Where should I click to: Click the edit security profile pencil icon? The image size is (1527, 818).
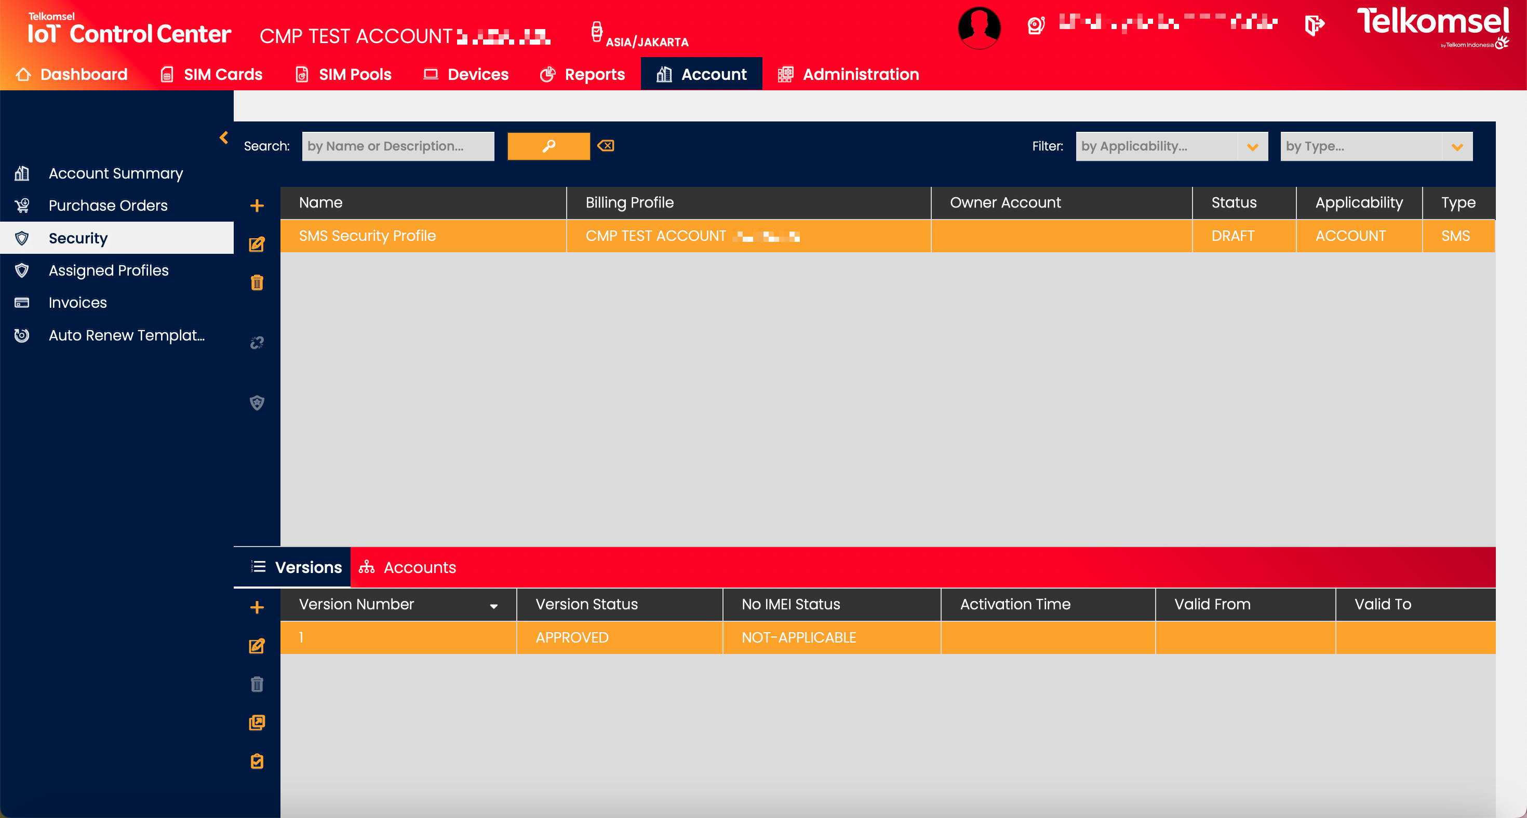[x=257, y=244]
